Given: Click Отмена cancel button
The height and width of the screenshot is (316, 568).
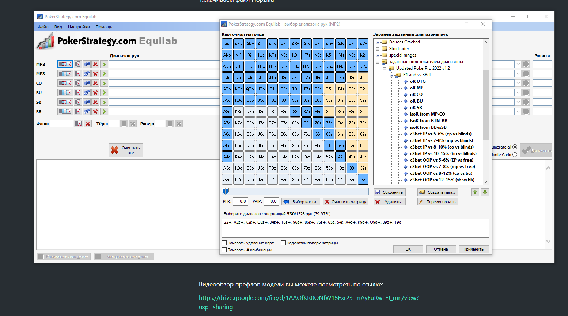Looking at the screenshot, I should [x=441, y=249].
